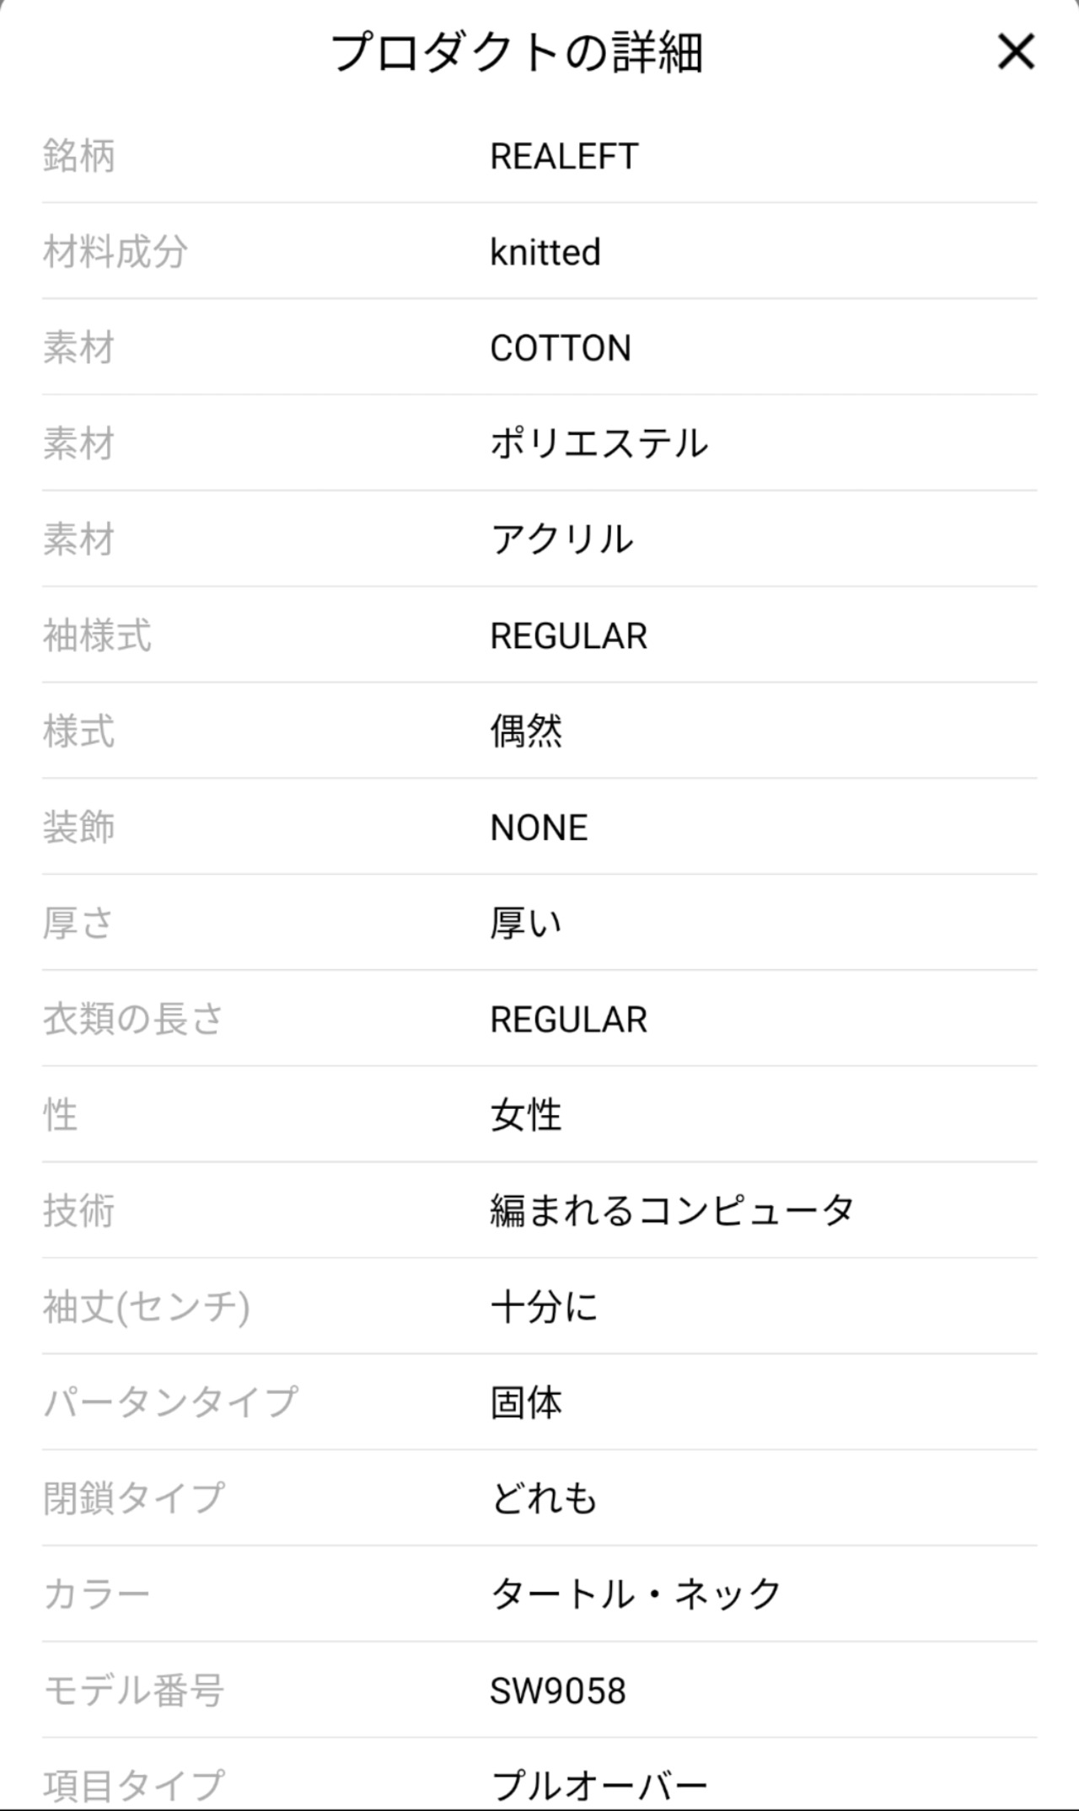Click the SW9058 model number

tap(558, 1691)
